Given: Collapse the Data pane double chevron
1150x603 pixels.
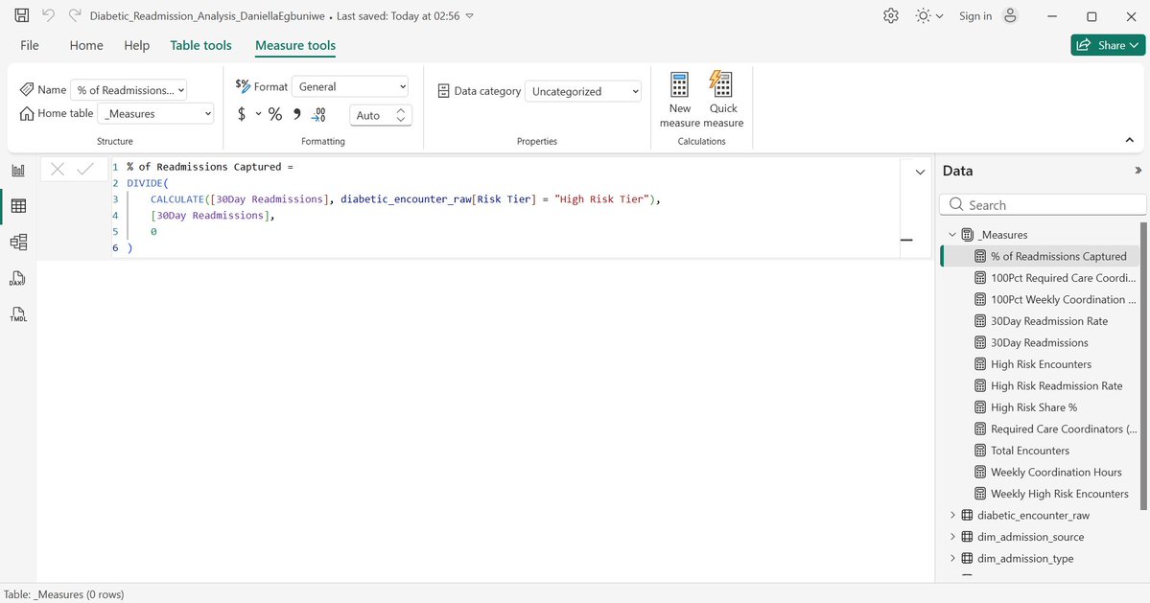Looking at the screenshot, I should [1138, 171].
